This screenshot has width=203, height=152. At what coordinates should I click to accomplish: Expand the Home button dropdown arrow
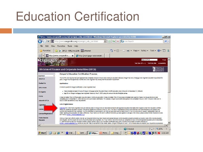coord(115,51)
